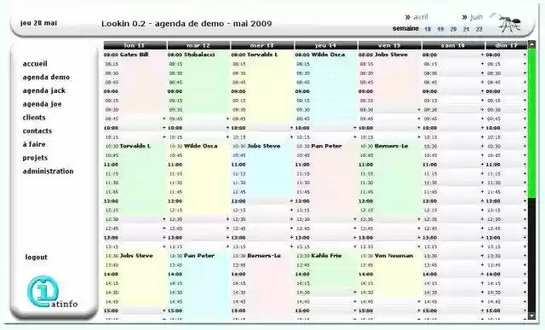The image size is (545, 330).
Task: Add appointment at lun 11 12:30 plus
Action: click(164, 219)
